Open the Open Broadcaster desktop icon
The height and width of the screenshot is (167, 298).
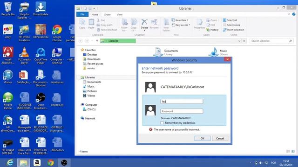(x=41, y=101)
